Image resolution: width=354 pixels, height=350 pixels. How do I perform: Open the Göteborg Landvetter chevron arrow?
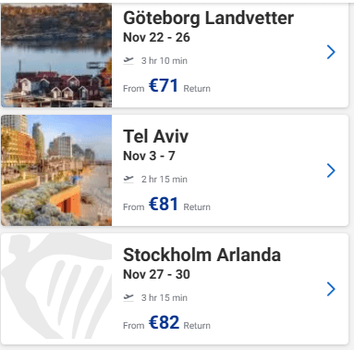coord(331,52)
